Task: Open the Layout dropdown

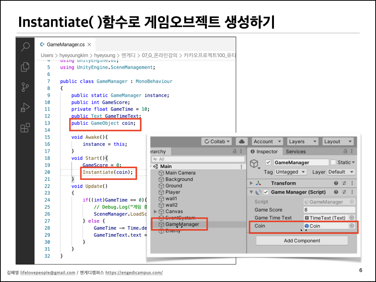Action: 338,141
